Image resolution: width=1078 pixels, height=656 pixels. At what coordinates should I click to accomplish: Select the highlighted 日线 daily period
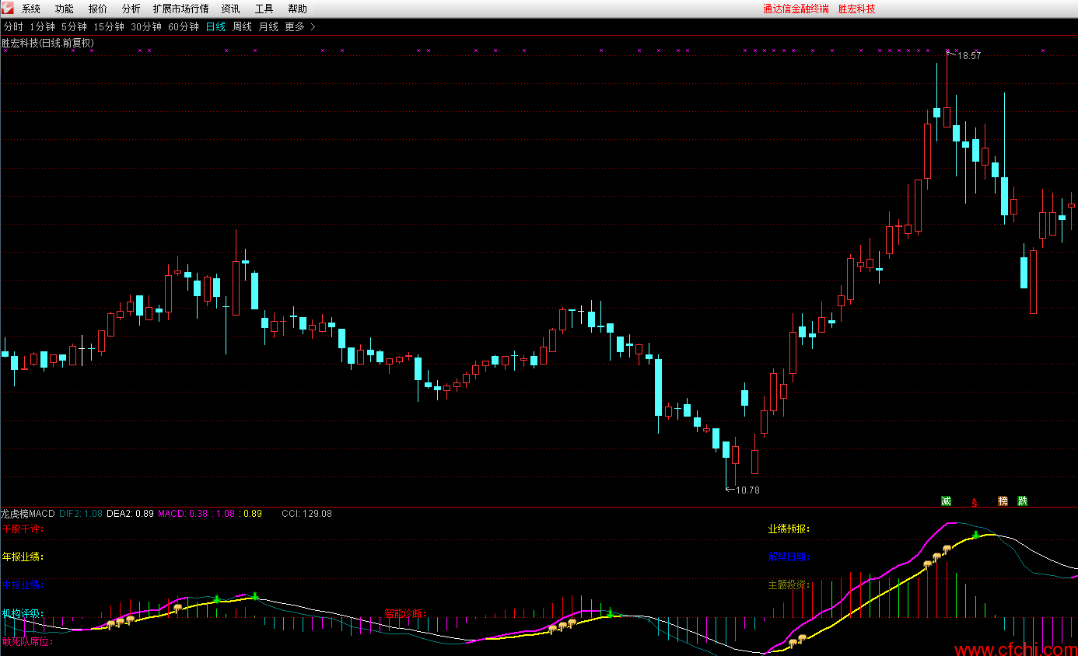pos(215,26)
